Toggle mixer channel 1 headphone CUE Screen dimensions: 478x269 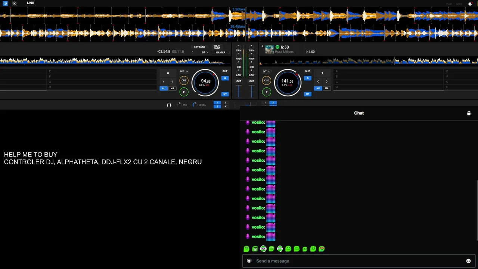pyautogui.click(x=239, y=81)
